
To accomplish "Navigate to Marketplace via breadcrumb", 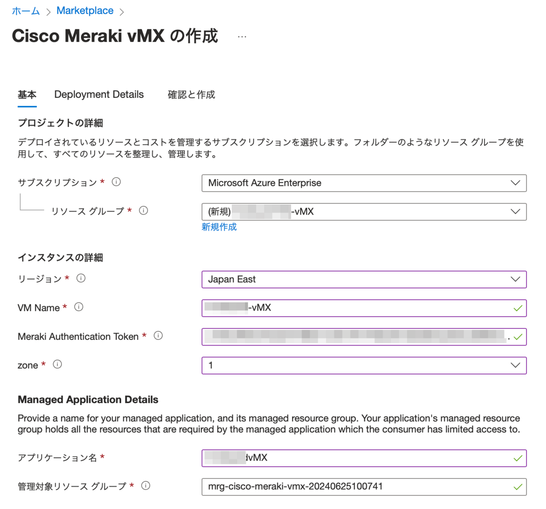I will (85, 10).
